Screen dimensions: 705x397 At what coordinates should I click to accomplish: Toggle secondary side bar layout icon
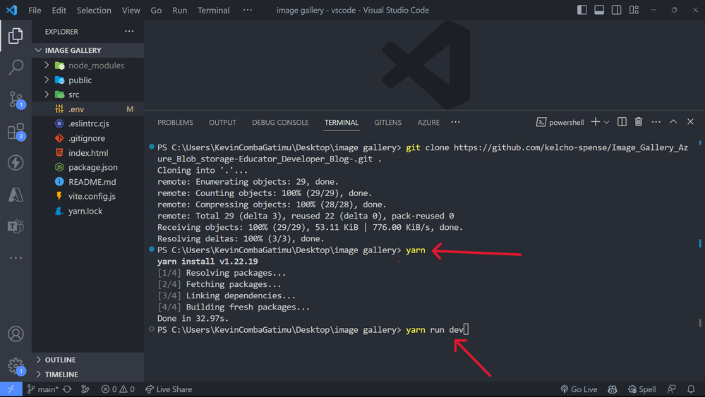point(616,10)
